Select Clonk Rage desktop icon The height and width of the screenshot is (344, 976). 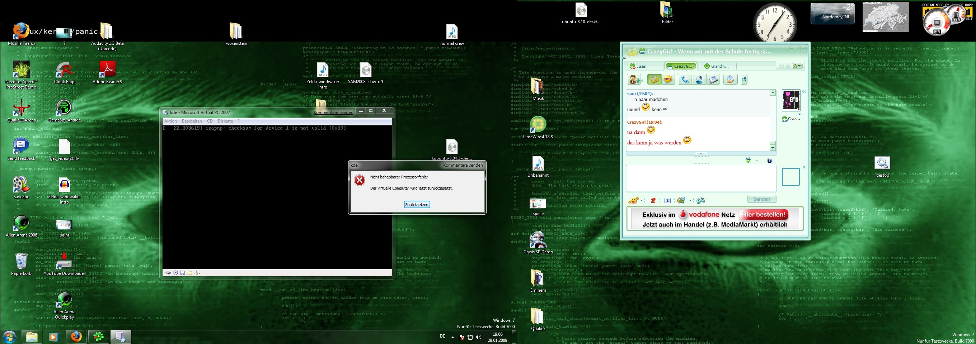click(65, 73)
